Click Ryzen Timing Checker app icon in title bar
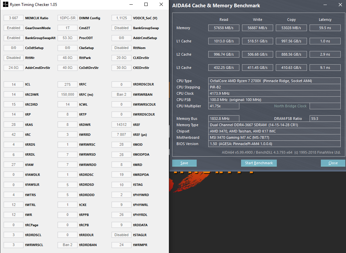This screenshot has width=346, height=253. tap(6, 4)
